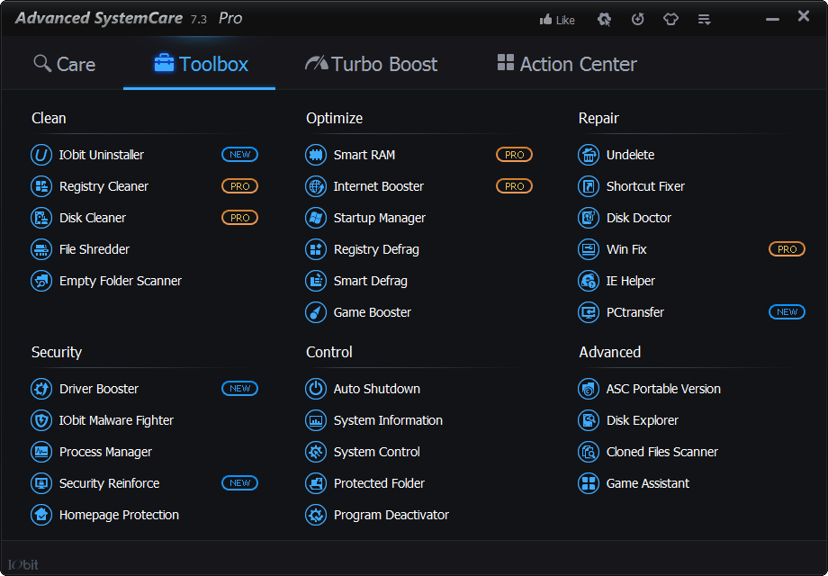Image resolution: width=828 pixels, height=576 pixels.
Task: Open Auto Shutdown power icon
Action: (x=316, y=389)
